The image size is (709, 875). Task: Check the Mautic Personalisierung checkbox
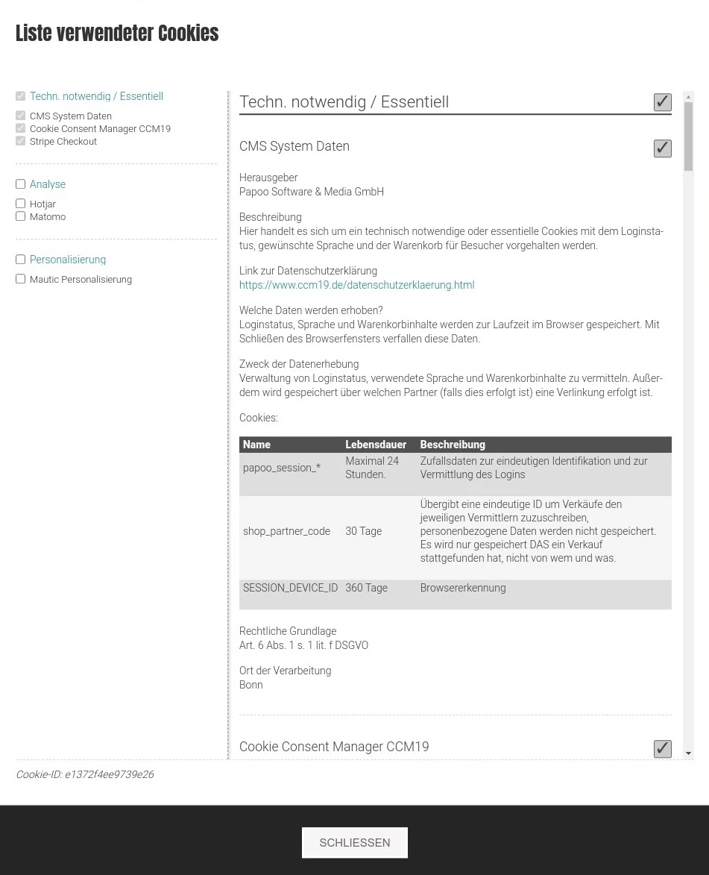pyautogui.click(x=20, y=278)
